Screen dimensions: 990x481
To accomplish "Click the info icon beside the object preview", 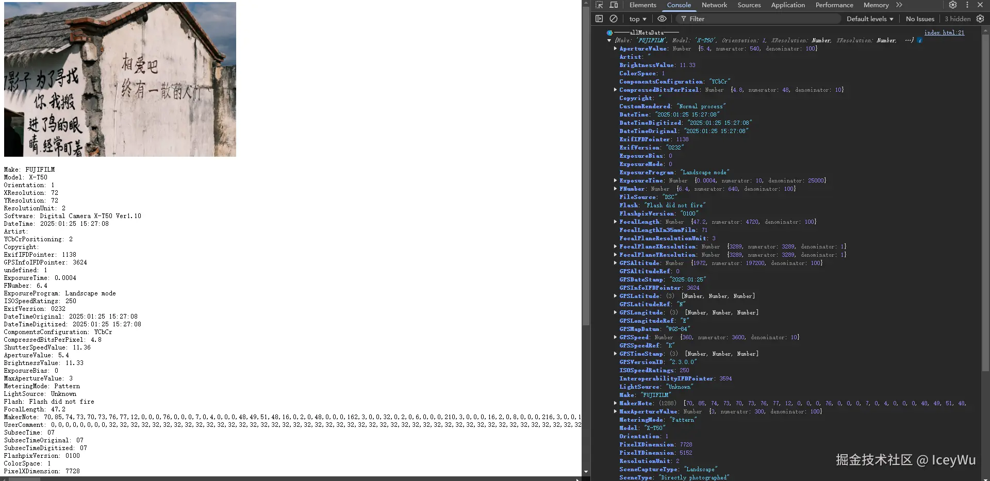I will 920,40.
